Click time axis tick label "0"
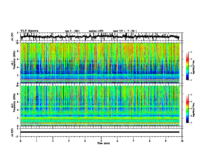This screenshot has height=158, width=205. 20,141
